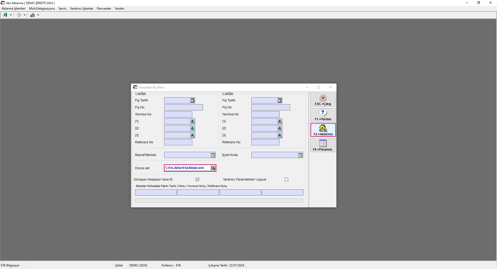Uncheck Olmayan Hesapları İlave Et checkbox
This screenshot has height=269, width=497.
[198, 180]
